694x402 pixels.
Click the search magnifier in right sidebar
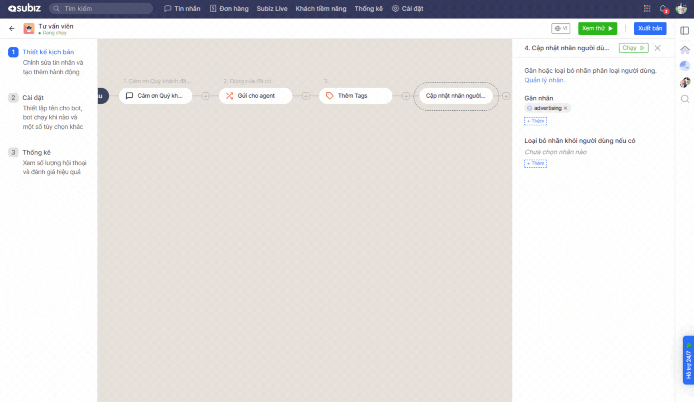click(x=685, y=99)
